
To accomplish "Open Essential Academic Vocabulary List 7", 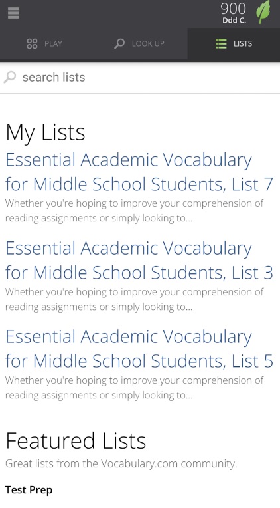I will click(139, 172).
